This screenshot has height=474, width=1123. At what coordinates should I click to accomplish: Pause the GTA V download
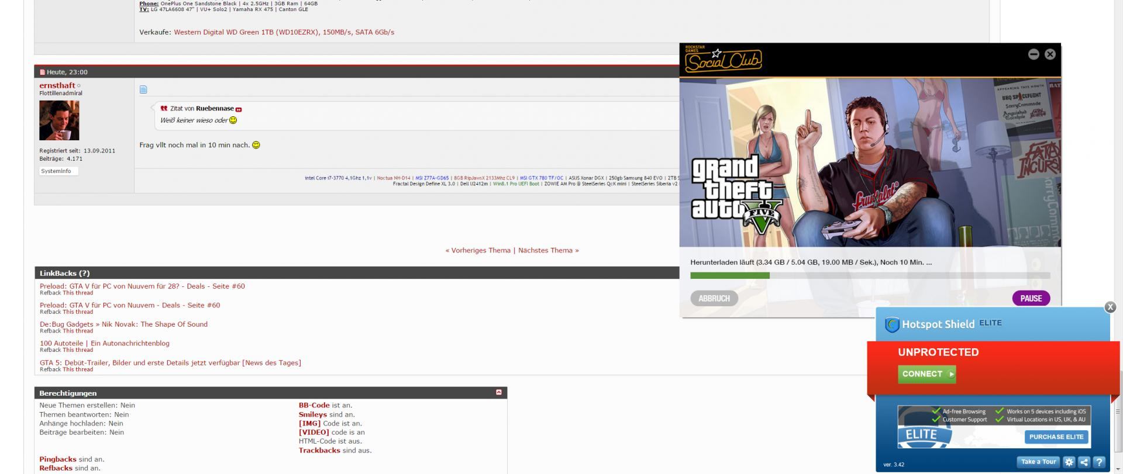click(x=1031, y=298)
